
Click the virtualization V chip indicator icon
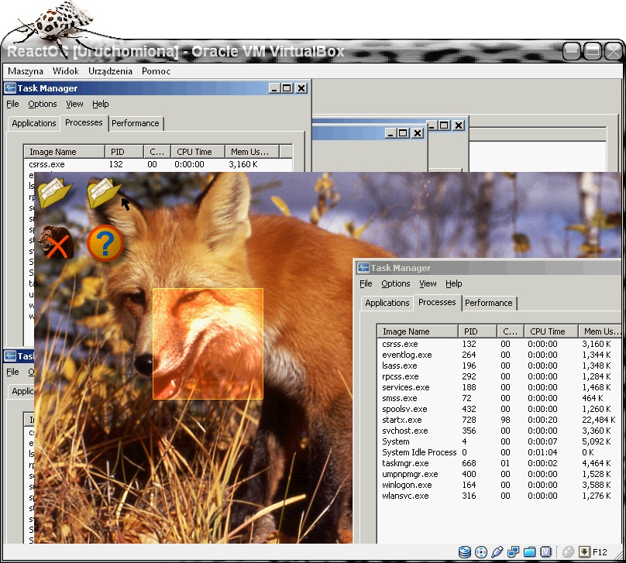(545, 552)
